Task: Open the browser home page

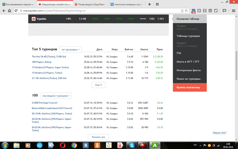Action: (10, 11)
